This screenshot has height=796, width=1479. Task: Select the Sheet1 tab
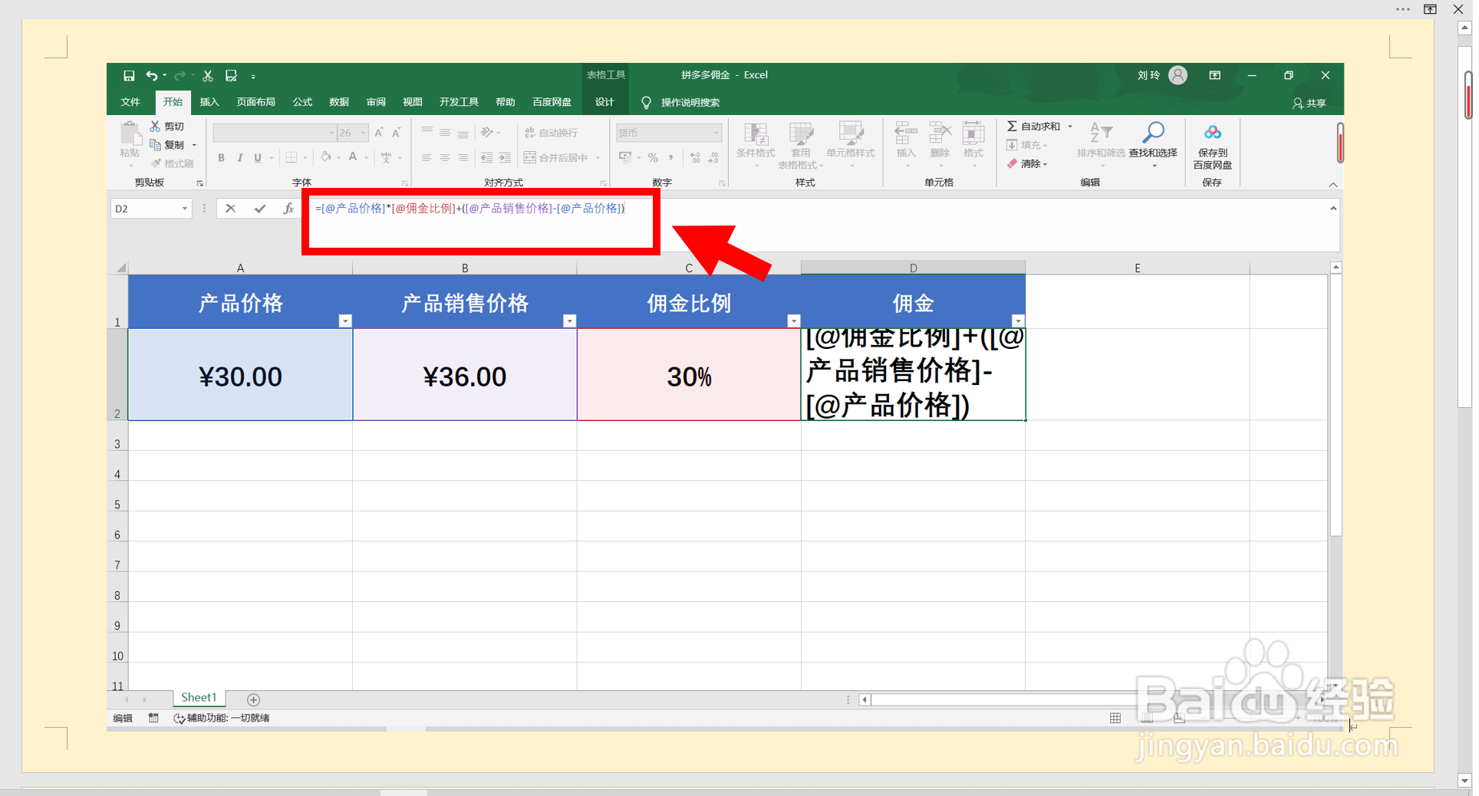(x=199, y=698)
